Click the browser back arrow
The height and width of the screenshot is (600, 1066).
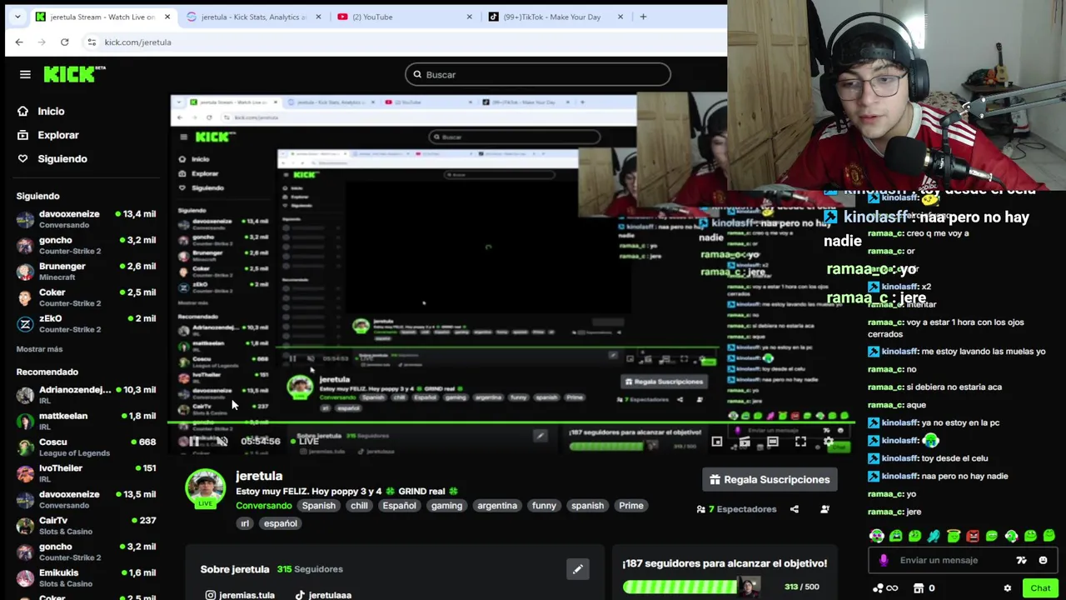click(19, 42)
